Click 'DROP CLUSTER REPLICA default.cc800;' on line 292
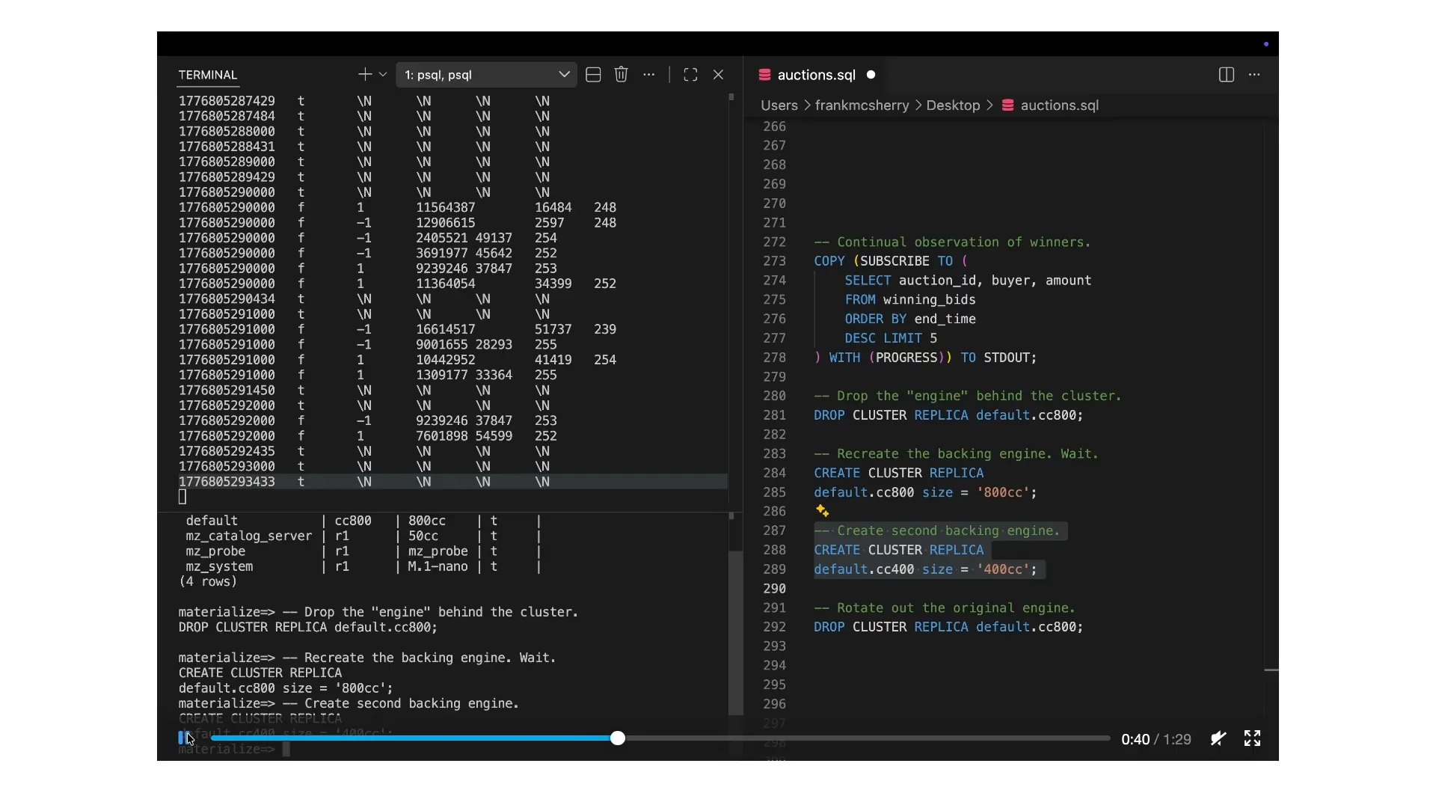The width and height of the screenshot is (1436, 808). pyautogui.click(x=948, y=627)
